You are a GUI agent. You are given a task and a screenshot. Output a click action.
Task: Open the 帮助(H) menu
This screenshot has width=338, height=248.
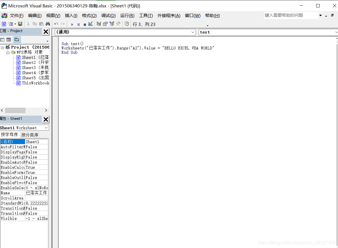213,16
